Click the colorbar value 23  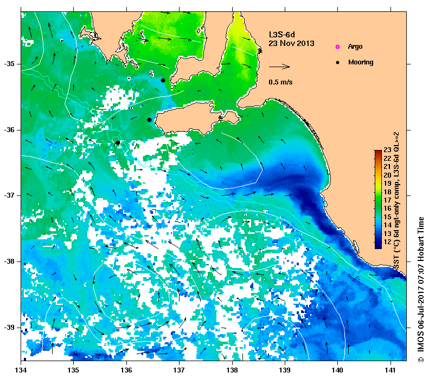pos(387,149)
